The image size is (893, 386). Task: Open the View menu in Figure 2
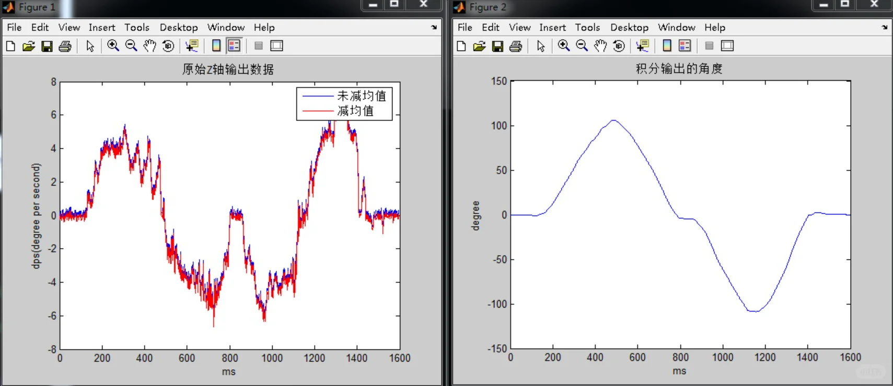[x=520, y=28]
